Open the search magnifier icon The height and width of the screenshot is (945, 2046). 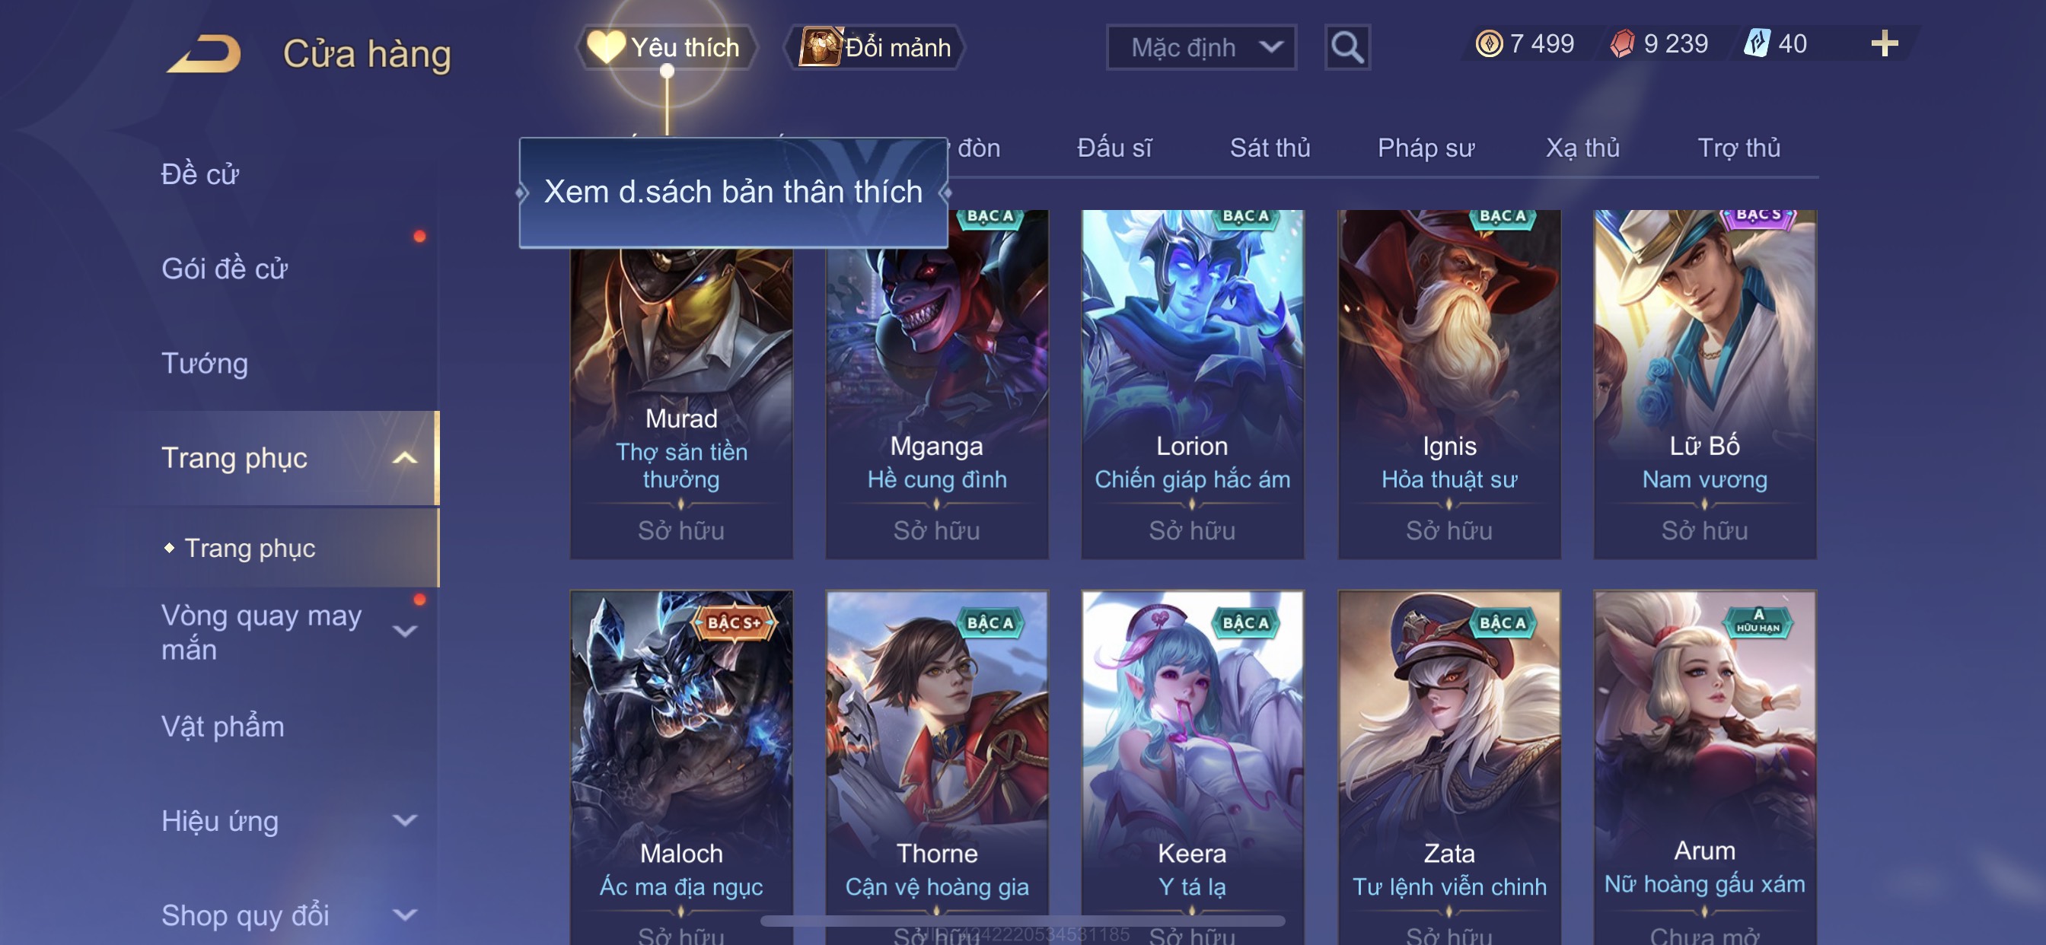coord(1347,48)
